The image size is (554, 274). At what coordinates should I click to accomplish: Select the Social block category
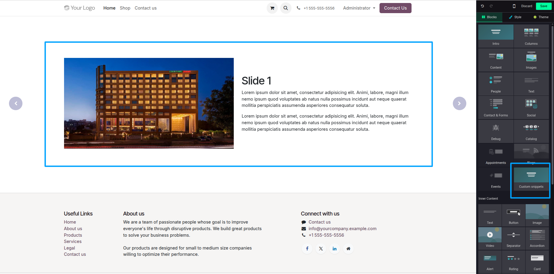point(531,107)
